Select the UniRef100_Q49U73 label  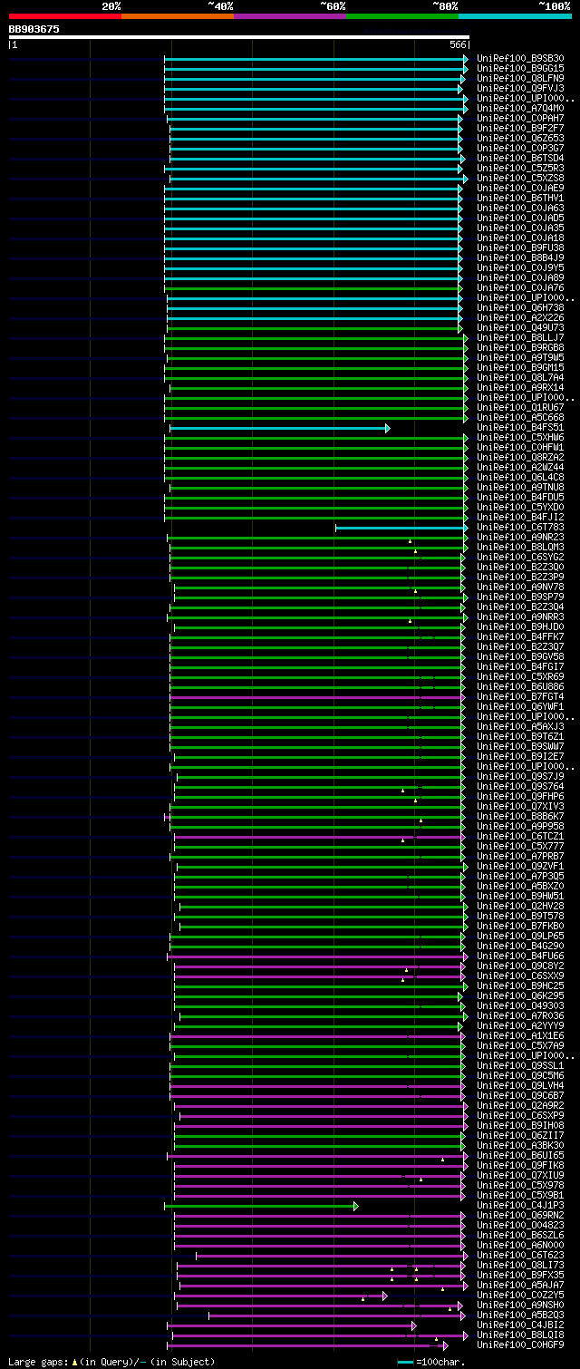[521, 328]
